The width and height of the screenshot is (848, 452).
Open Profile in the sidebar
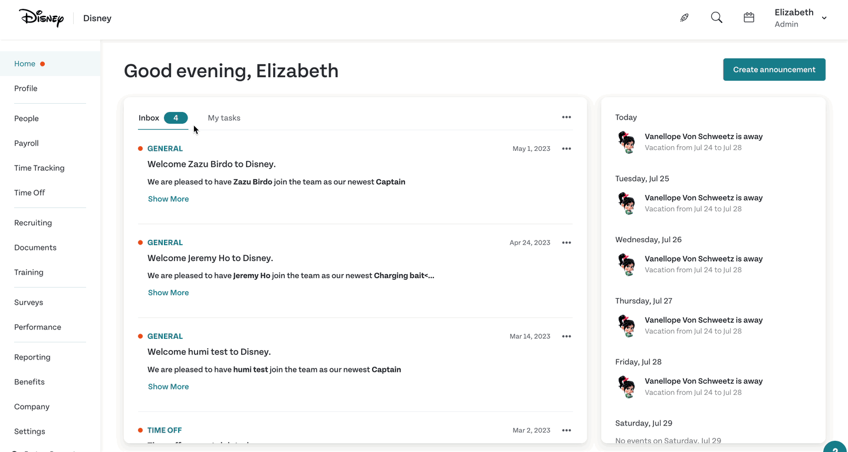click(x=26, y=88)
